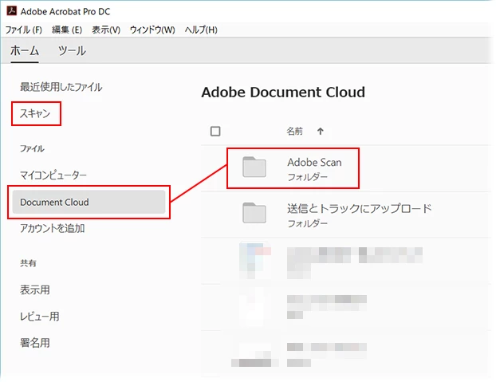
Task: Select スキャン in the sidebar
Action: coord(35,113)
